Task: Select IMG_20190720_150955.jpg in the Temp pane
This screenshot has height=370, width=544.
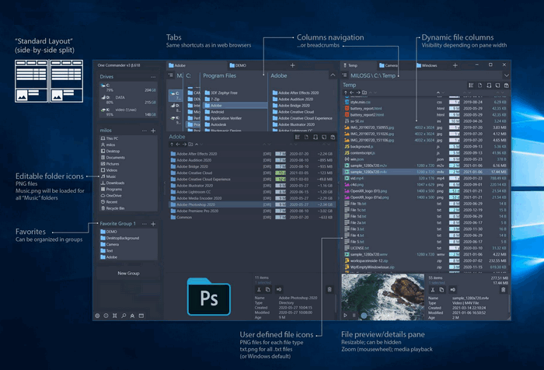Action: pyautogui.click(x=425, y=127)
